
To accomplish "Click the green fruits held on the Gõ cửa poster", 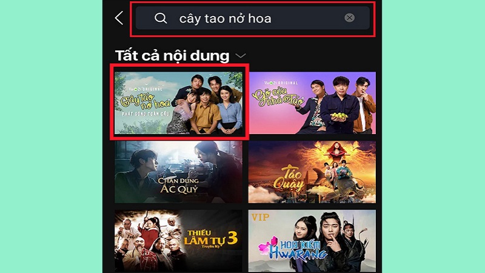I will pyautogui.click(x=339, y=116).
